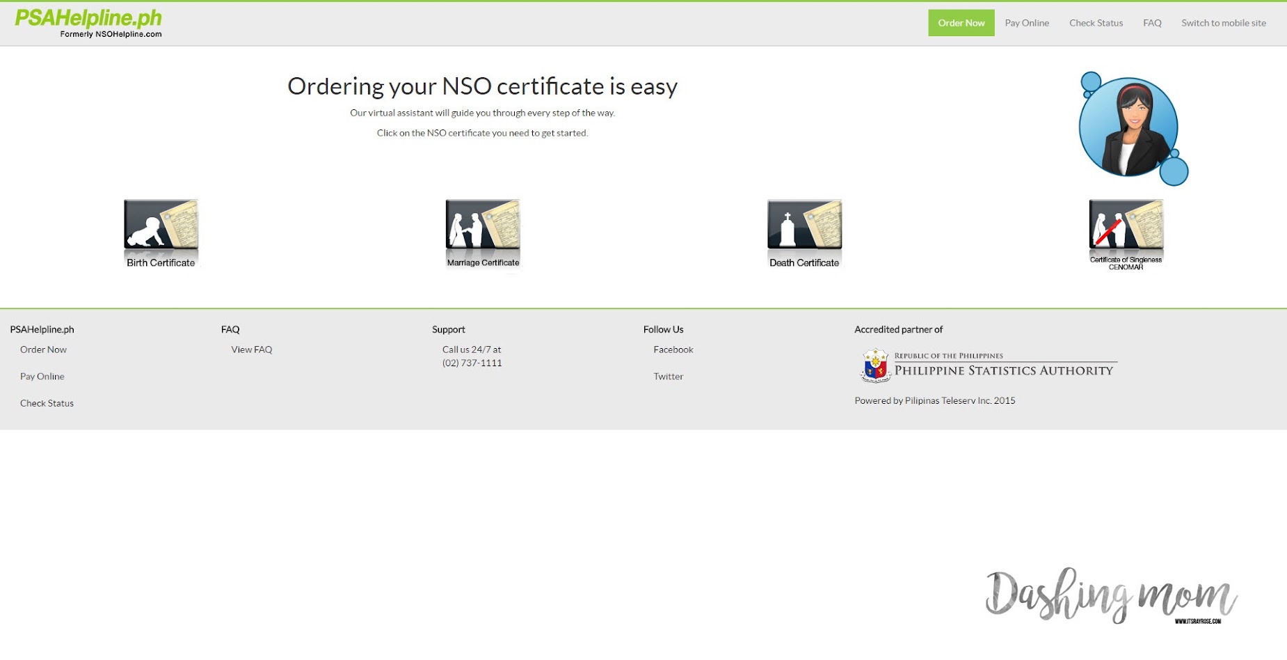
Task: Open the Philippine Statistics Authority logo
Action: (x=989, y=366)
